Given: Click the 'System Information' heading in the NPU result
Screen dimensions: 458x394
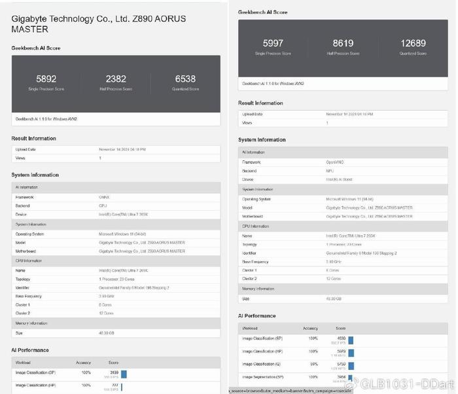Looking at the screenshot, I should (x=262, y=139).
